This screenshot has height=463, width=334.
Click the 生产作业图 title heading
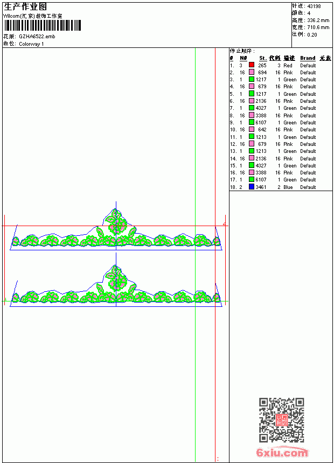pos(25,7)
